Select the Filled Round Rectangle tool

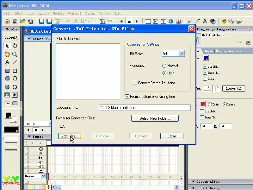(x=7, y=78)
